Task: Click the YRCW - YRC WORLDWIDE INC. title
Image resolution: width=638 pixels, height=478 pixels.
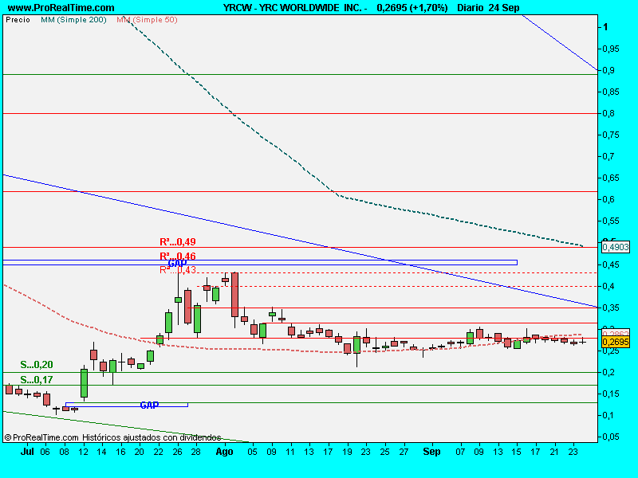Action: (x=295, y=8)
